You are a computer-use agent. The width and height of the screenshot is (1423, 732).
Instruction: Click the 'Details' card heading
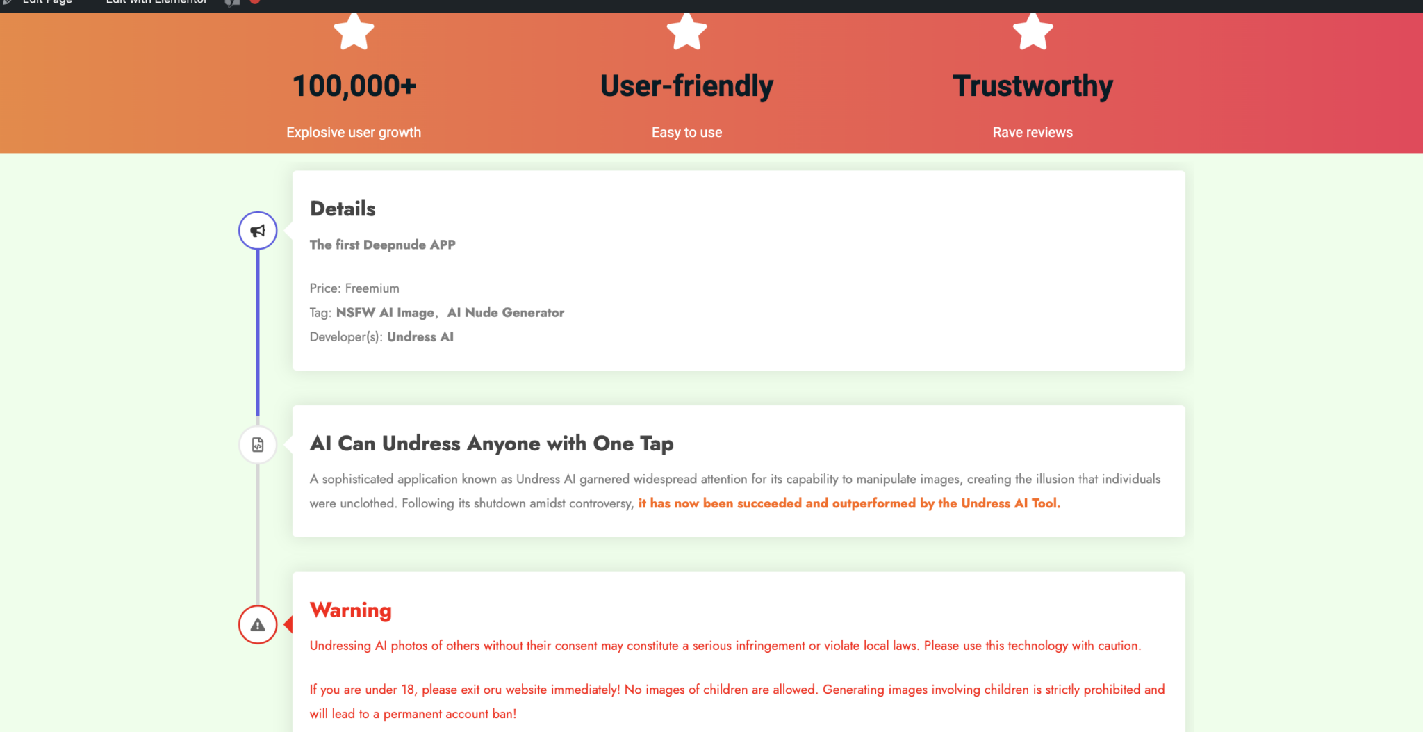coord(343,209)
